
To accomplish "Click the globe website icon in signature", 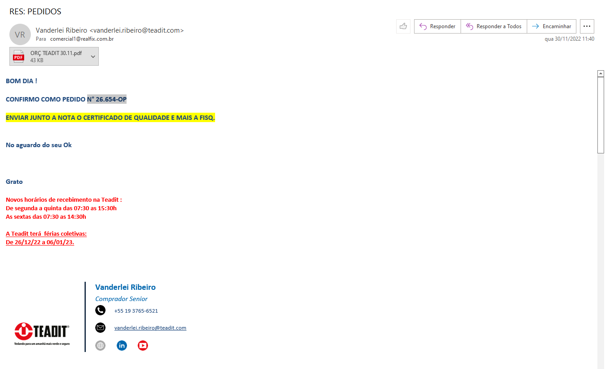I will [x=100, y=345].
